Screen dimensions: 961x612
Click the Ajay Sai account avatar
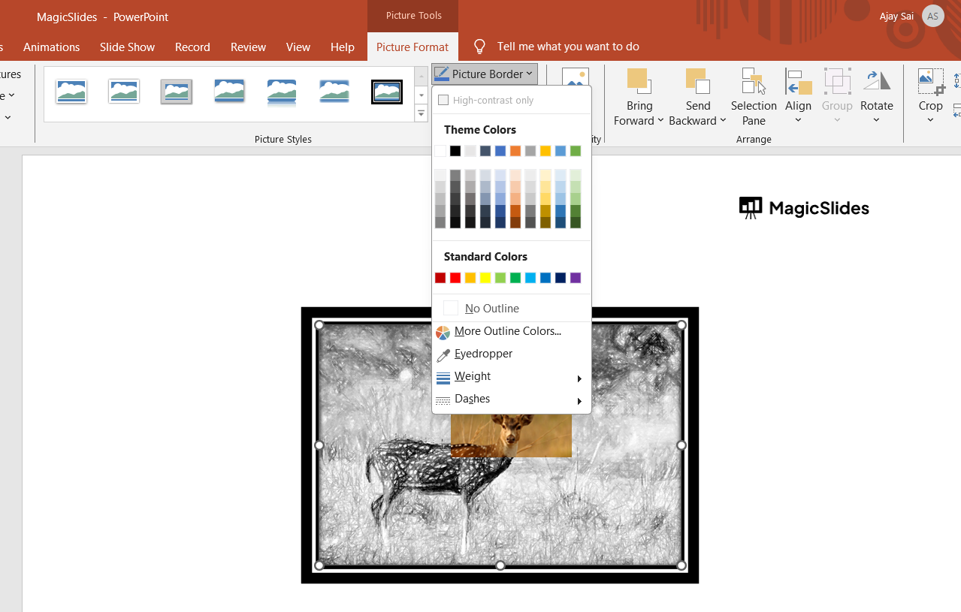[x=932, y=16]
